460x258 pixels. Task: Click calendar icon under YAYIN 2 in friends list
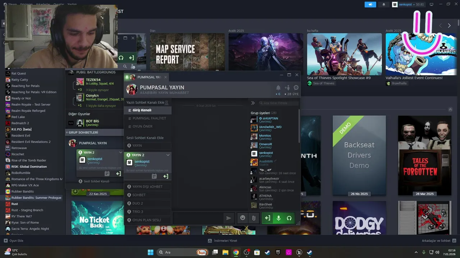click(x=107, y=173)
